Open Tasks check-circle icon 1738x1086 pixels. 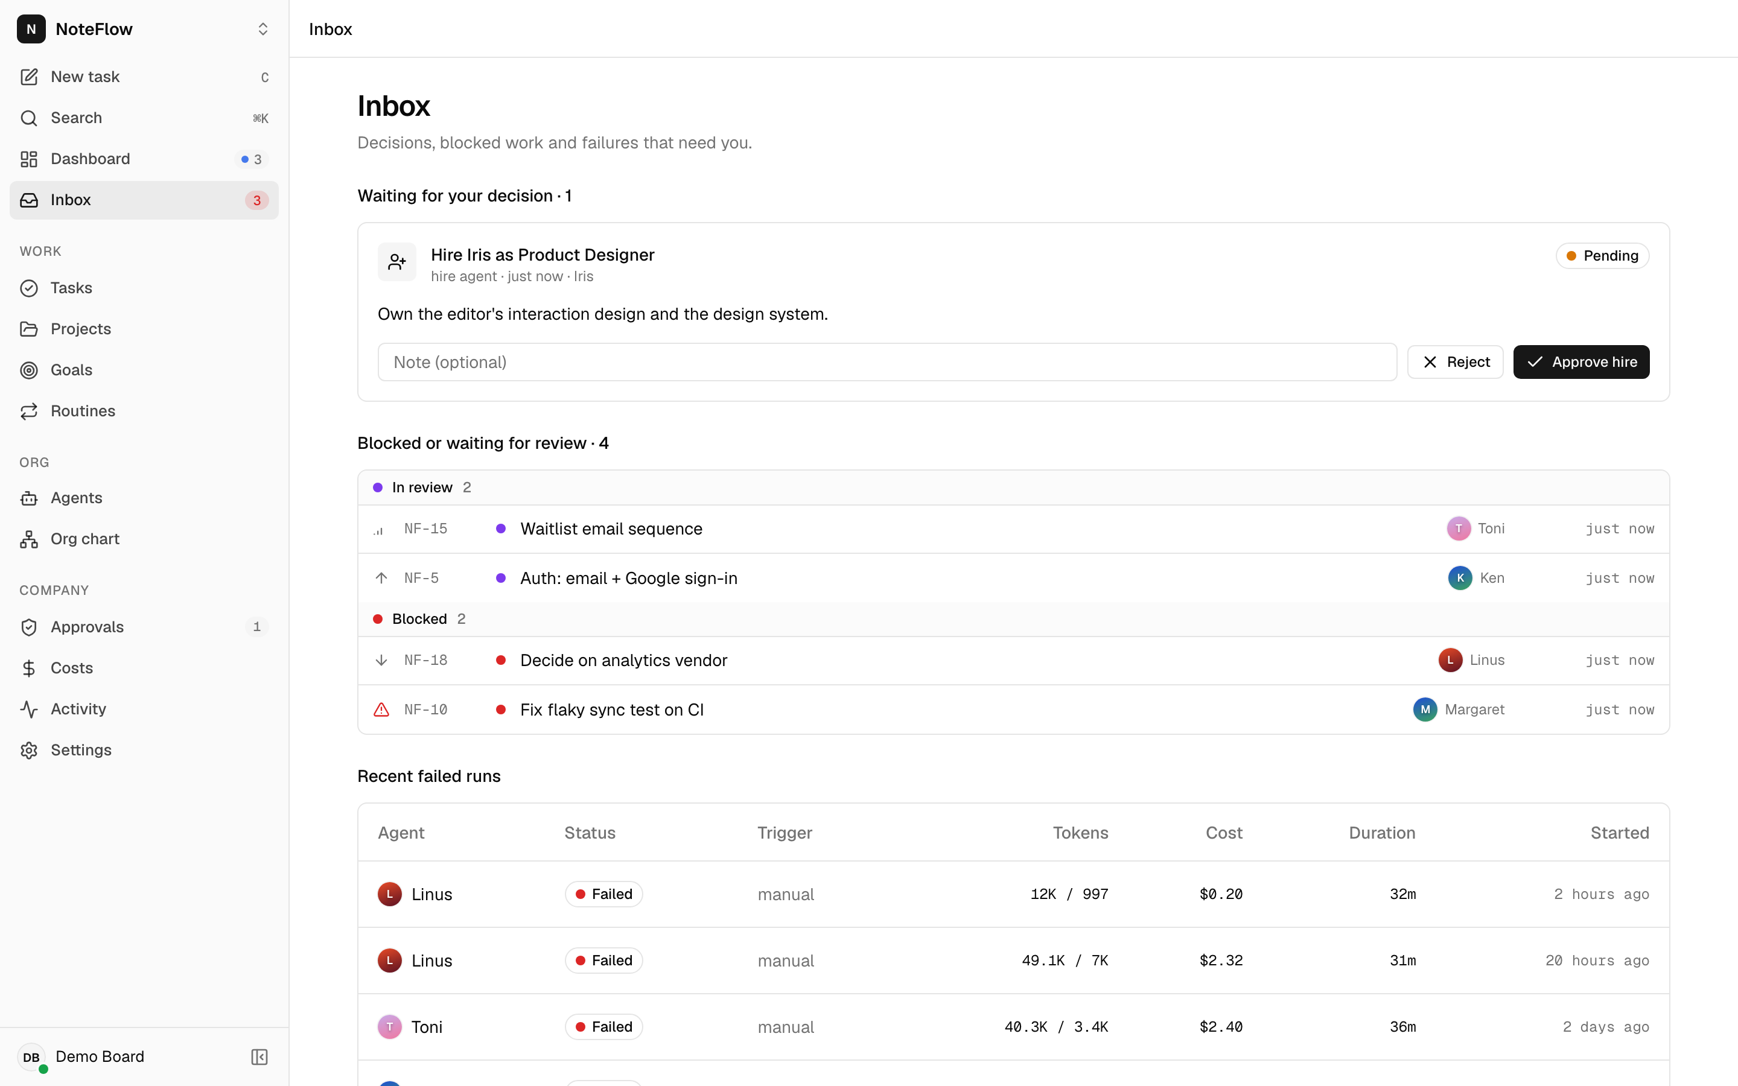29,288
